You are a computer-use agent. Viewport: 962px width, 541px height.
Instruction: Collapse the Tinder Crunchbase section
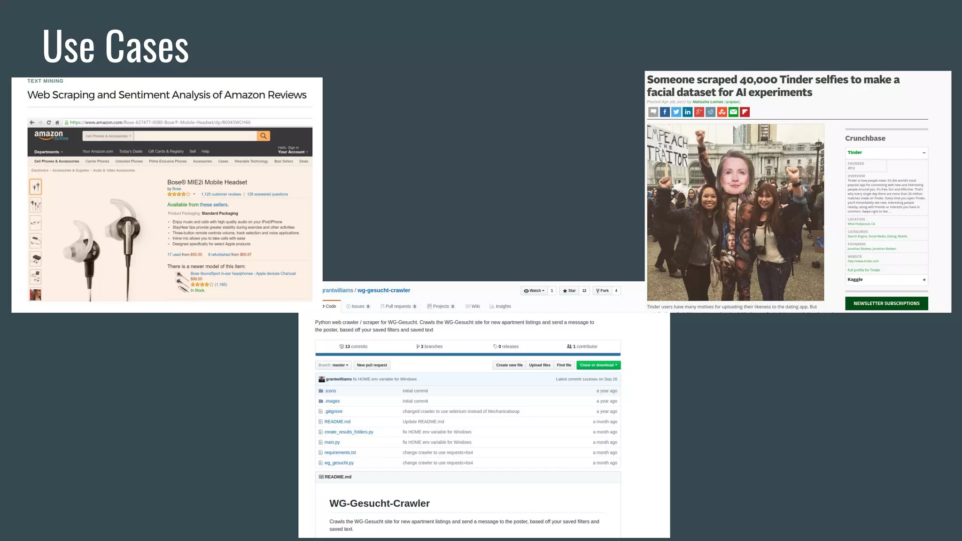[924, 153]
